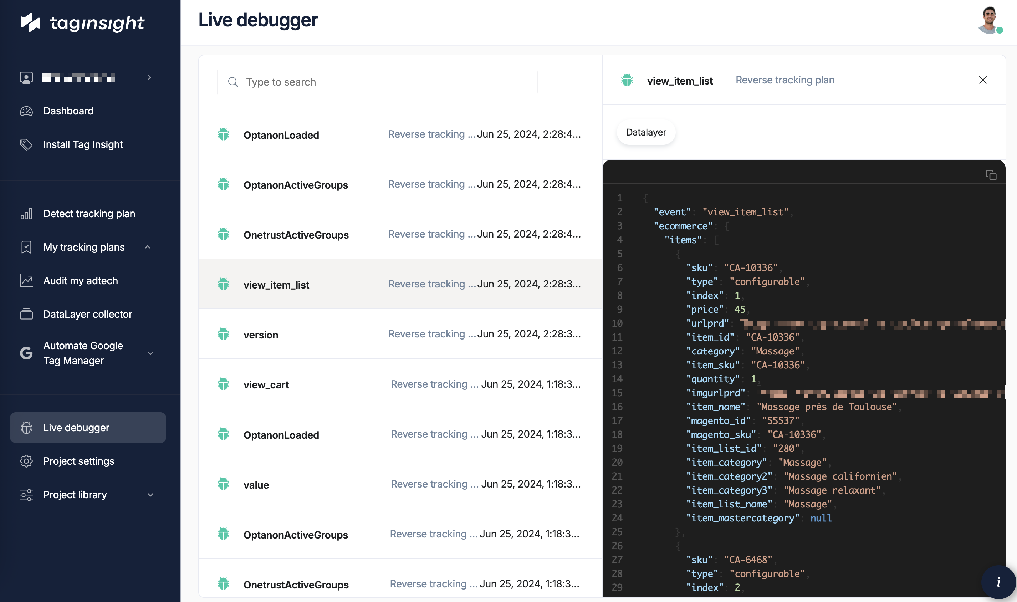The height and width of the screenshot is (602, 1017).
Task: Expand the Project library dropdown
Action: click(150, 495)
